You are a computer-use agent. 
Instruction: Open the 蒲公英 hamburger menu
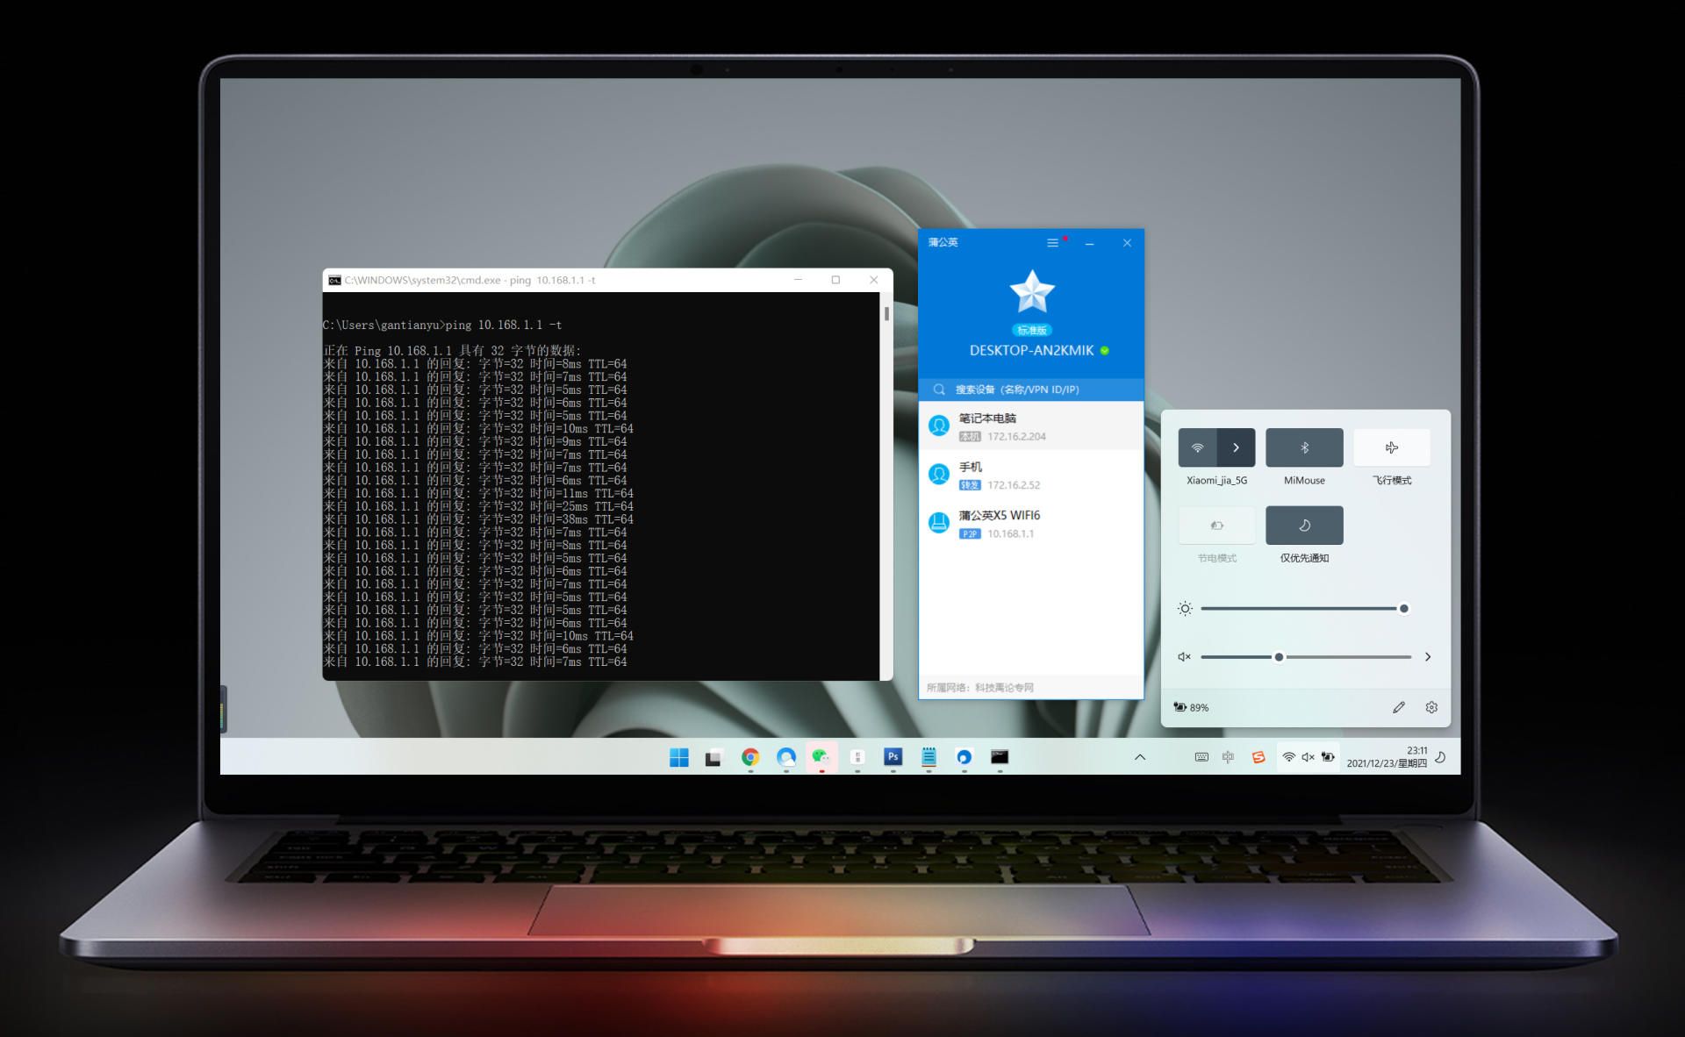[x=1052, y=243]
